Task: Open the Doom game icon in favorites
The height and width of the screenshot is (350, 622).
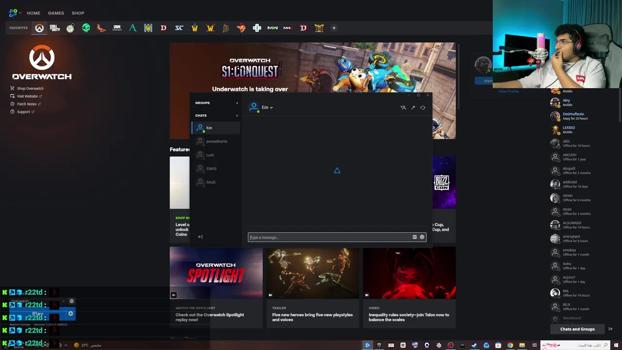Action: click(x=117, y=28)
